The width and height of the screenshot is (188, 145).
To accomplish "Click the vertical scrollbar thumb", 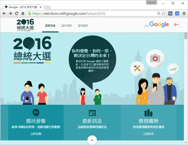I will 186,36.
